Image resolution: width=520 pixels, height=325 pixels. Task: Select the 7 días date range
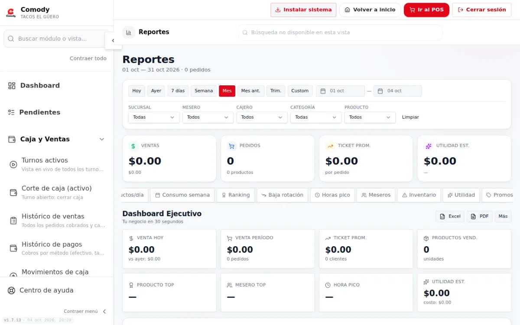click(178, 91)
